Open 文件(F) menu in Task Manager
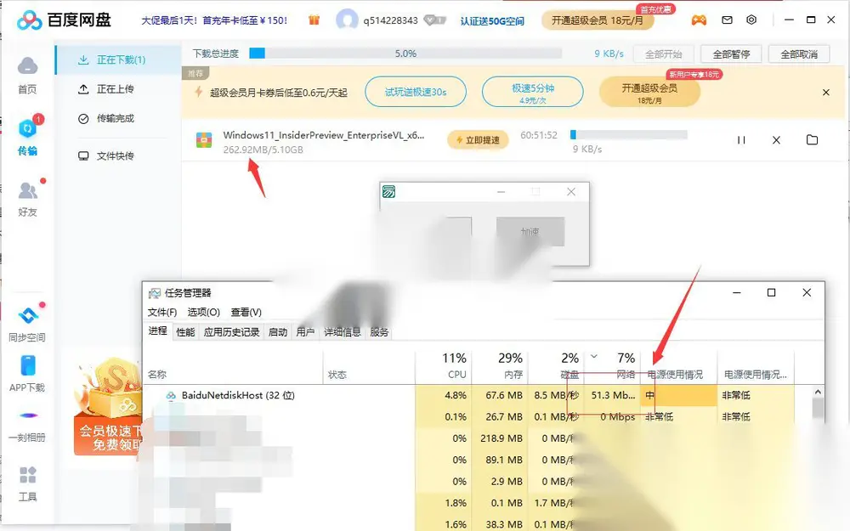Viewport: 850px width, 531px height. 162,312
